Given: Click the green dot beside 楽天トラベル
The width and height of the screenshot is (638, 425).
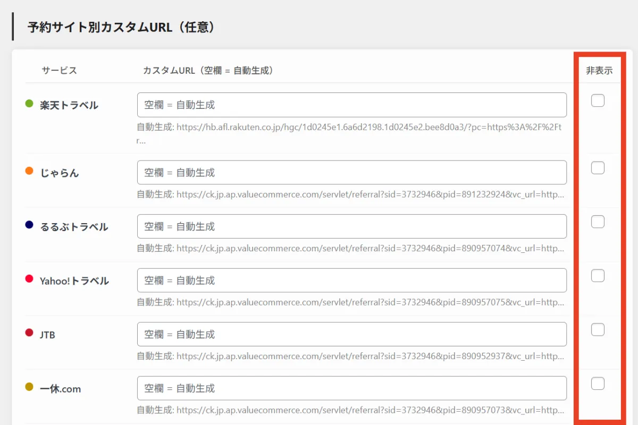Looking at the screenshot, I should [x=29, y=104].
